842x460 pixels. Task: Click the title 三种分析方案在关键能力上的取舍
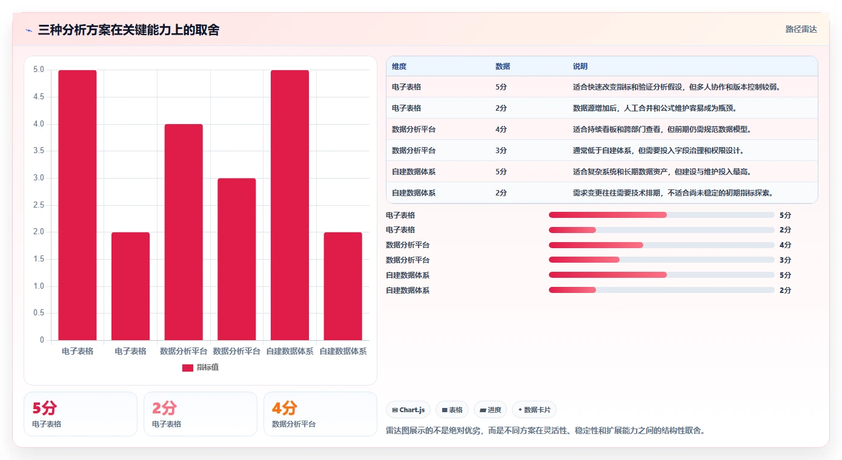tap(128, 30)
